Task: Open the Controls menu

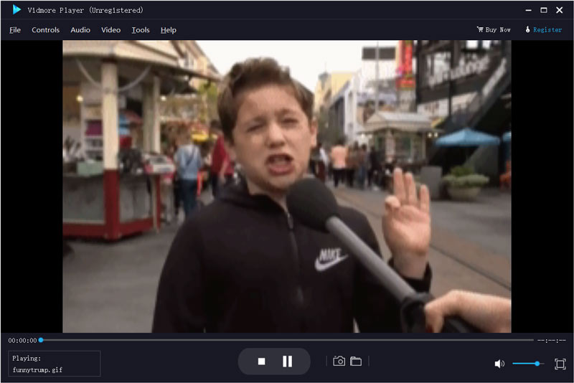Action: tap(46, 30)
